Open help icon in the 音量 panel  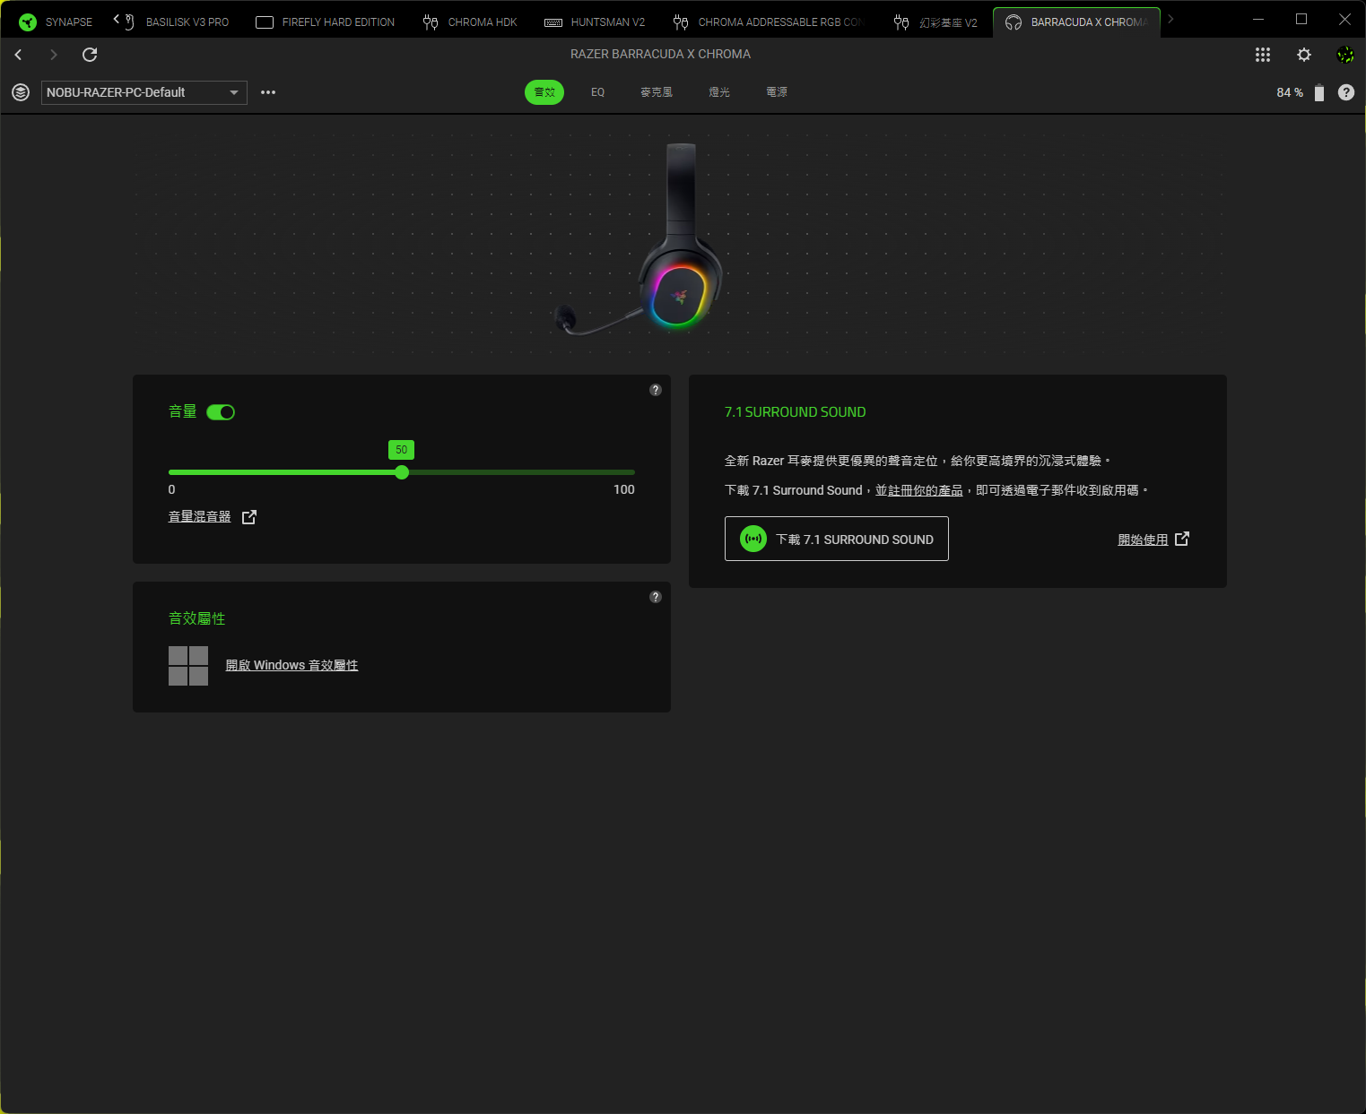point(656,390)
